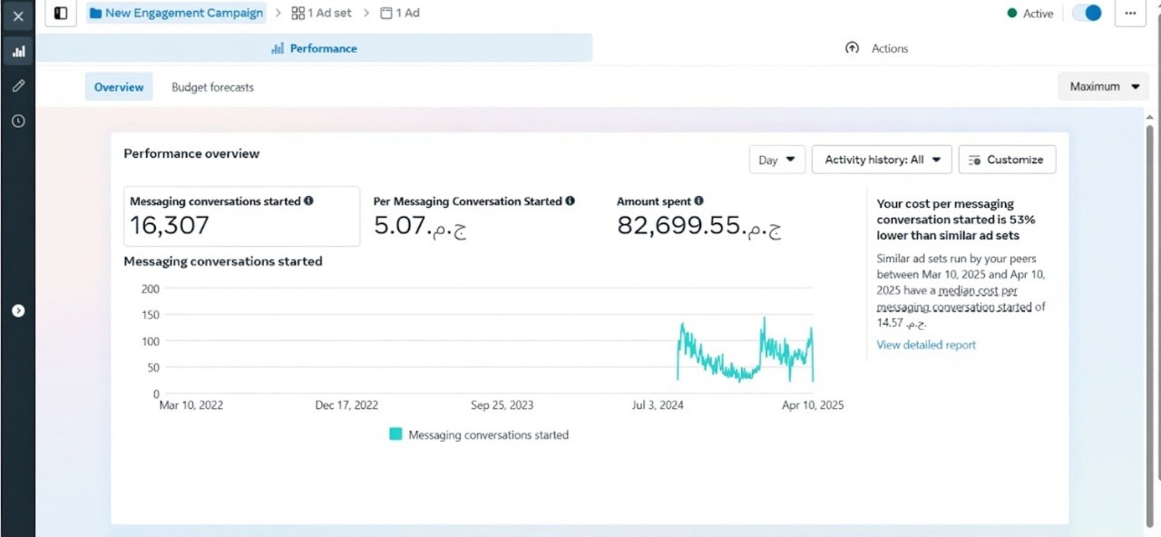Open the performance charts sidebar icon
This screenshot has height=537, width=1161.
(18, 51)
